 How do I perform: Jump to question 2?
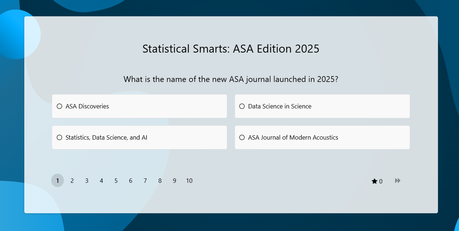tap(72, 181)
